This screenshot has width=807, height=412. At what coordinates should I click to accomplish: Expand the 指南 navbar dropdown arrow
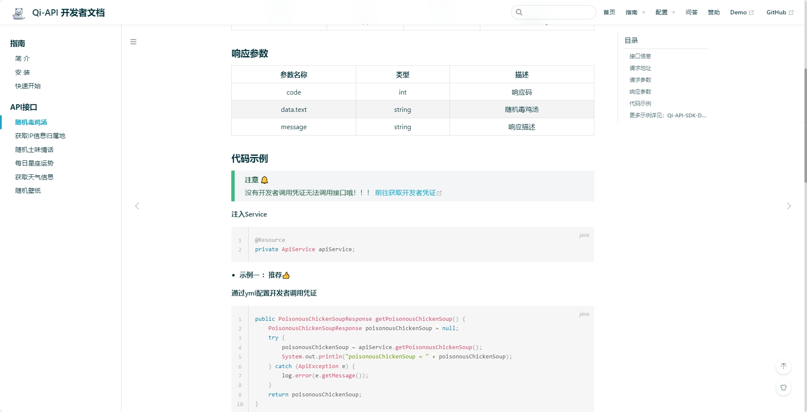tap(644, 13)
